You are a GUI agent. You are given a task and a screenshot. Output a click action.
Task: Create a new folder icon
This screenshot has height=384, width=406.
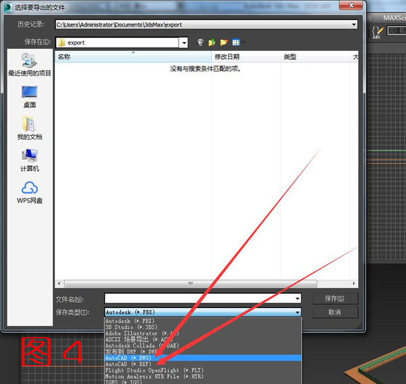point(224,42)
